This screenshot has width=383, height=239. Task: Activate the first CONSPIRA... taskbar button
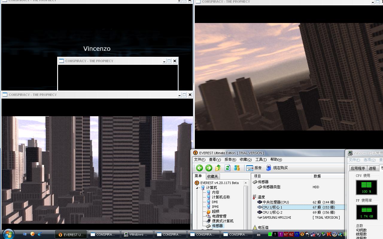pyautogui.click(x=104, y=235)
